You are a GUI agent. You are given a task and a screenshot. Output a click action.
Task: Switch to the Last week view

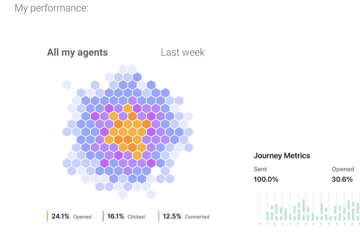pyautogui.click(x=182, y=52)
